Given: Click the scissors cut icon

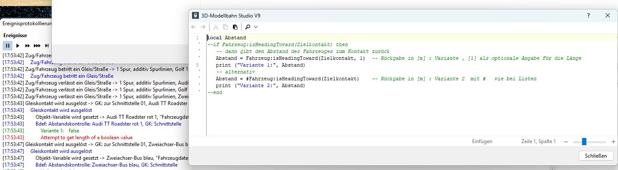Looking at the screenshot, I should pos(216,27).
